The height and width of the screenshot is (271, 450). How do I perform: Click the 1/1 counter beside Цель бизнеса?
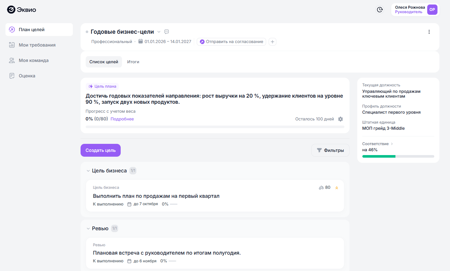133,171
